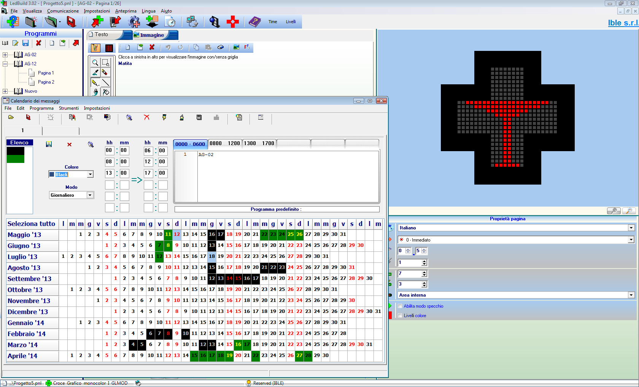Click the spinner of the value 3 field
Screen dimensions: 639x387
pyautogui.click(x=424, y=284)
